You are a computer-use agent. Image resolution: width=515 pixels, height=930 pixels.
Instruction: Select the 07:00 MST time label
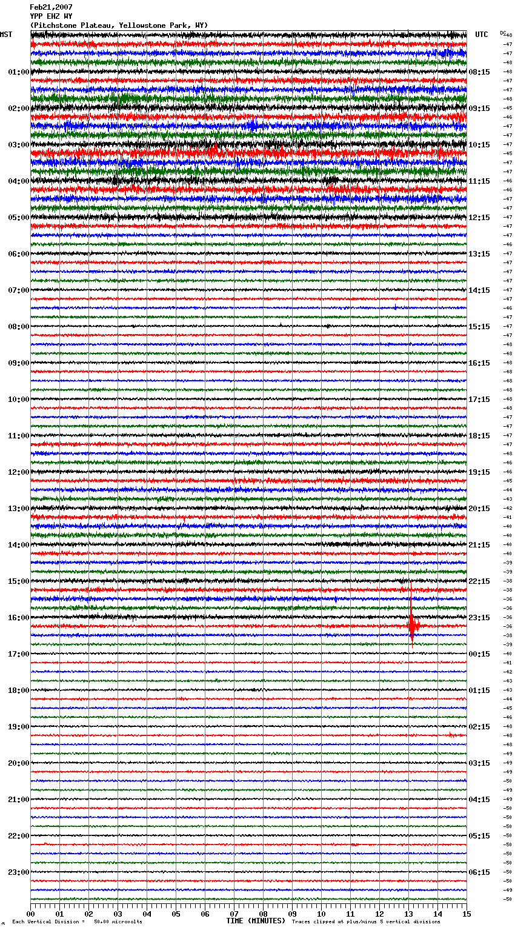tap(18, 290)
